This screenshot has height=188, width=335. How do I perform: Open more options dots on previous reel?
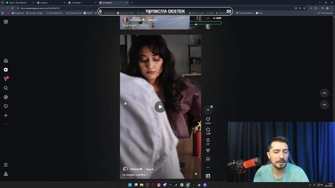point(208,18)
